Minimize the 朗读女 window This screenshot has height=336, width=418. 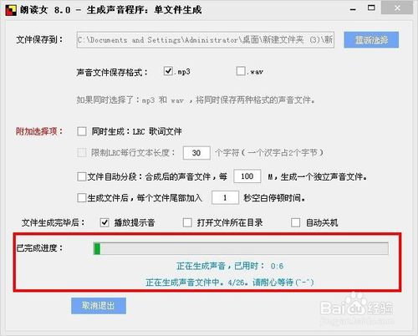pyautogui.click(x=353, y=9)
